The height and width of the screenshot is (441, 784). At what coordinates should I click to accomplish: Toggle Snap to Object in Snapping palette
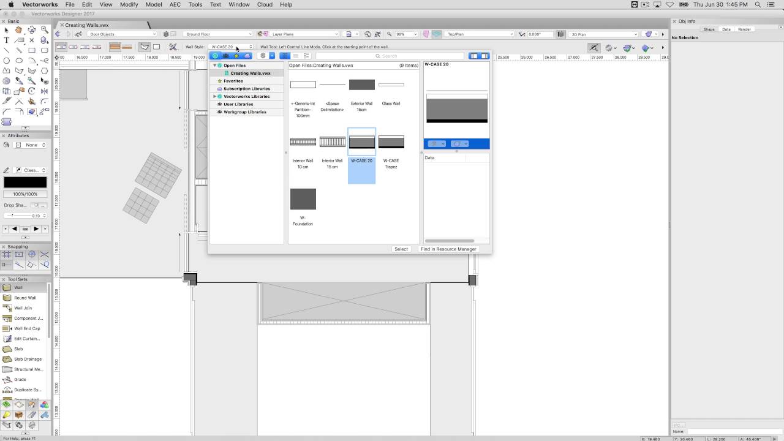[x=19, y=254]
